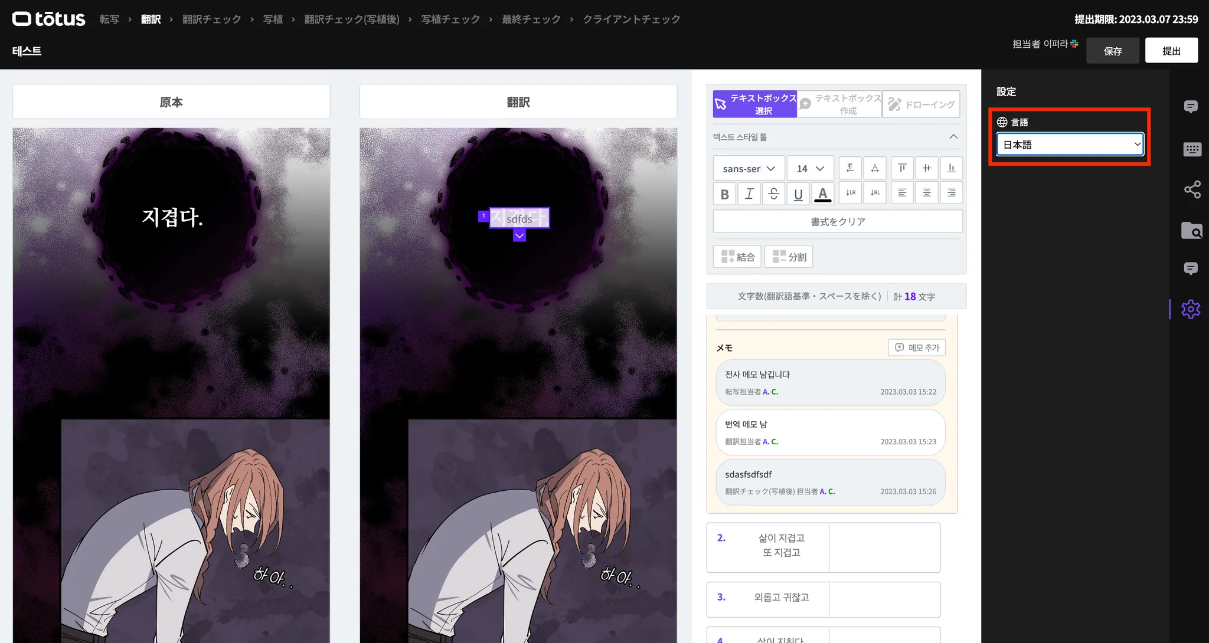Align text vertically to the top
Screen dimensions: 1209x643
902,168
